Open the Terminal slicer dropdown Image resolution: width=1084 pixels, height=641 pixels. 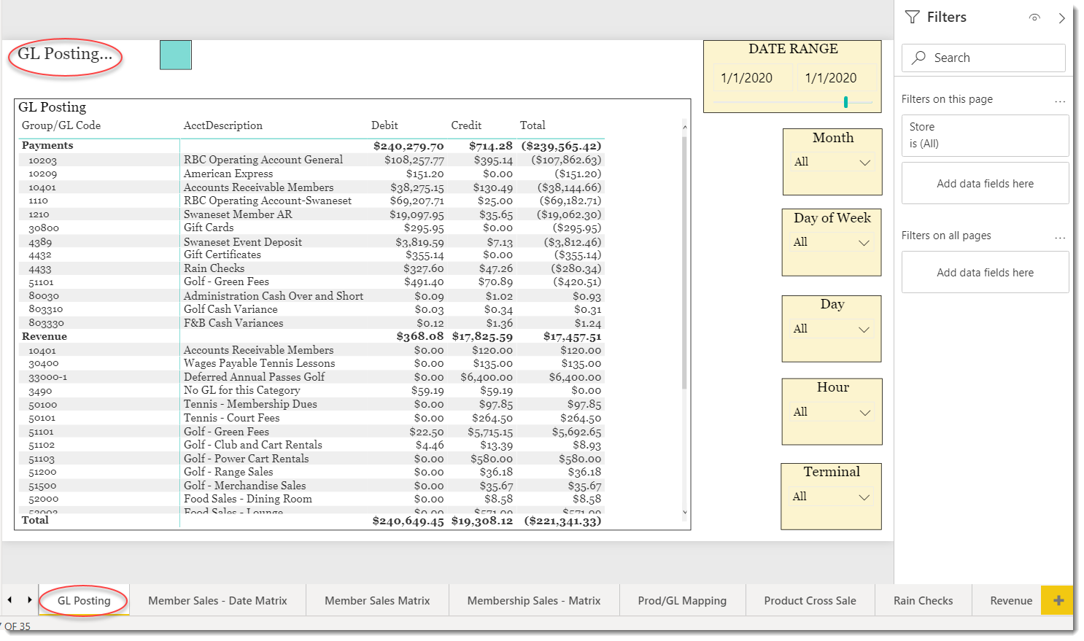point(832,497)
